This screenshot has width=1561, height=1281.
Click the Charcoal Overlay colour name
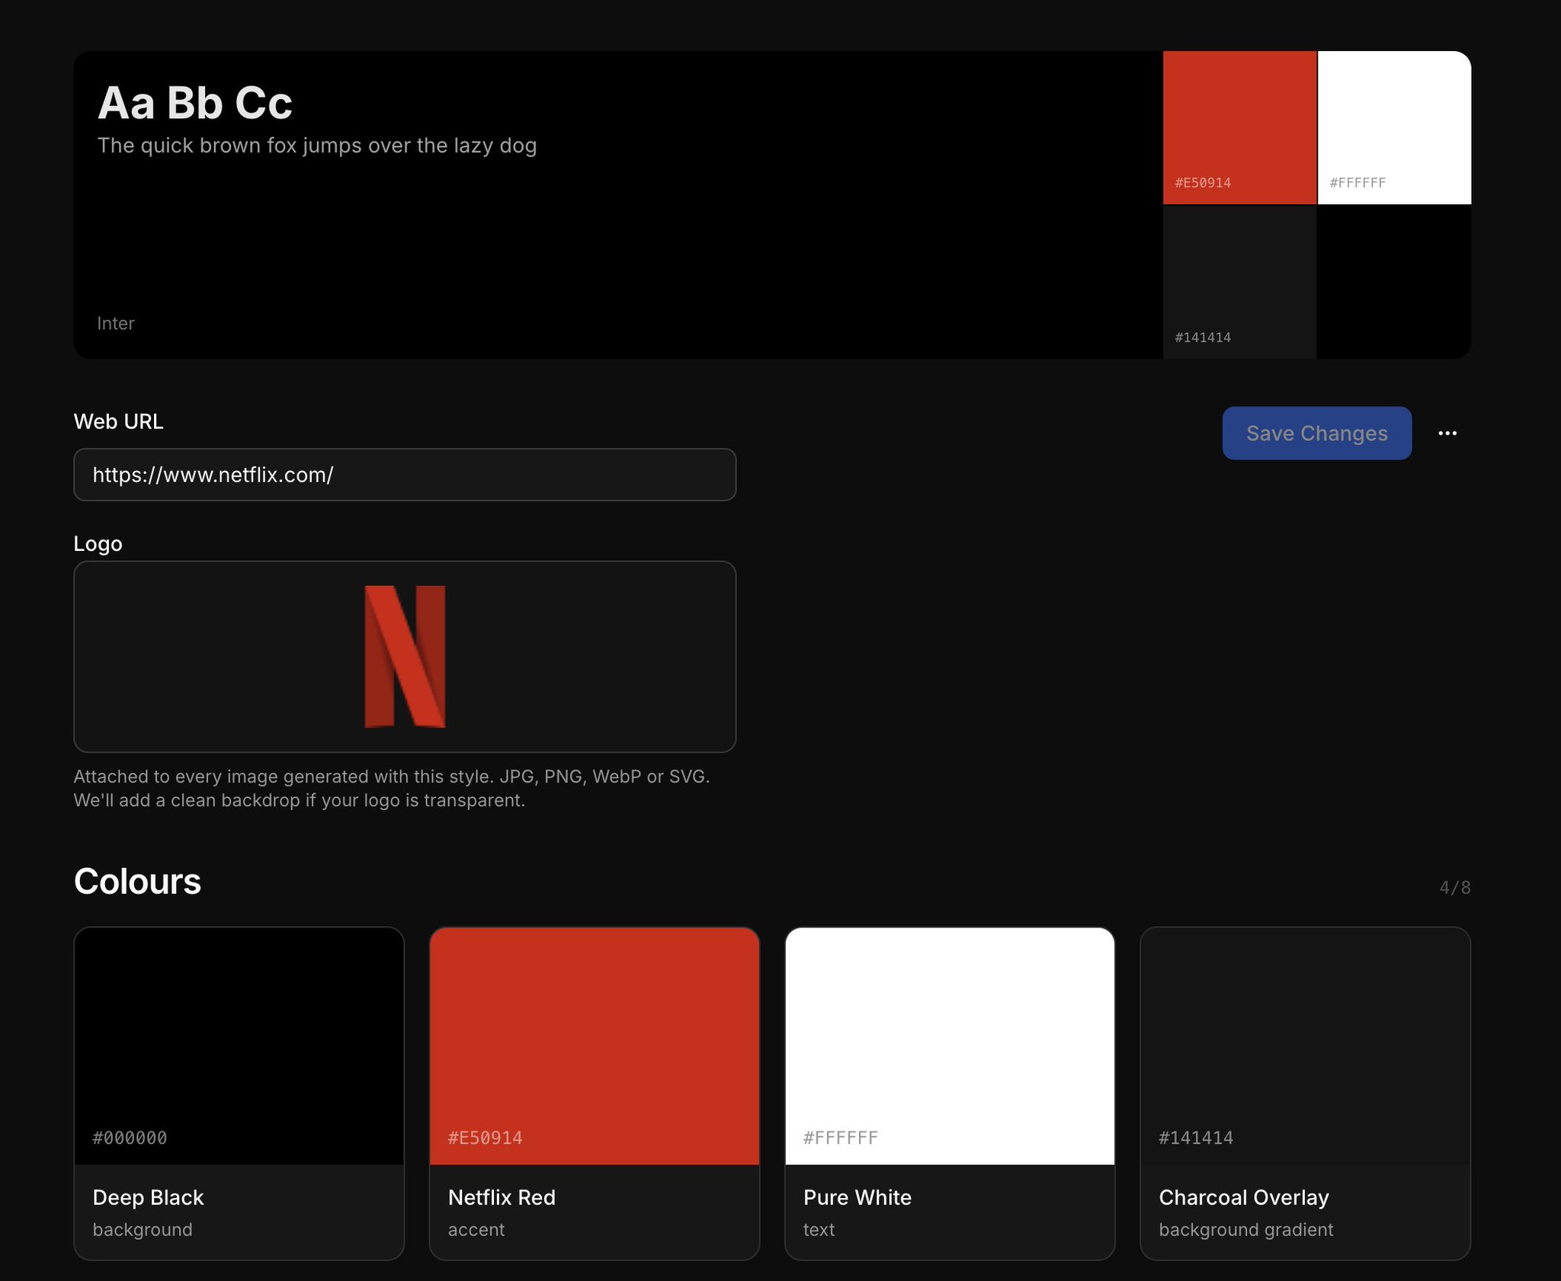tap(1244, 1197)
